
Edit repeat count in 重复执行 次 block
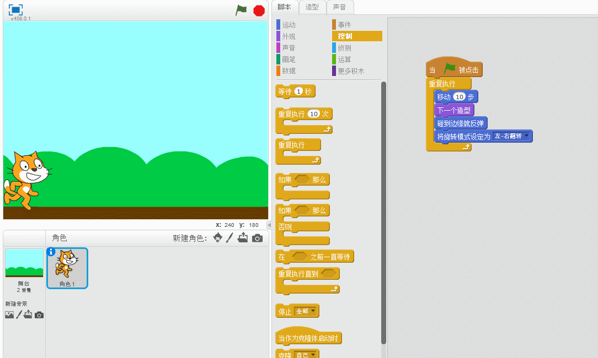[314, 114]
